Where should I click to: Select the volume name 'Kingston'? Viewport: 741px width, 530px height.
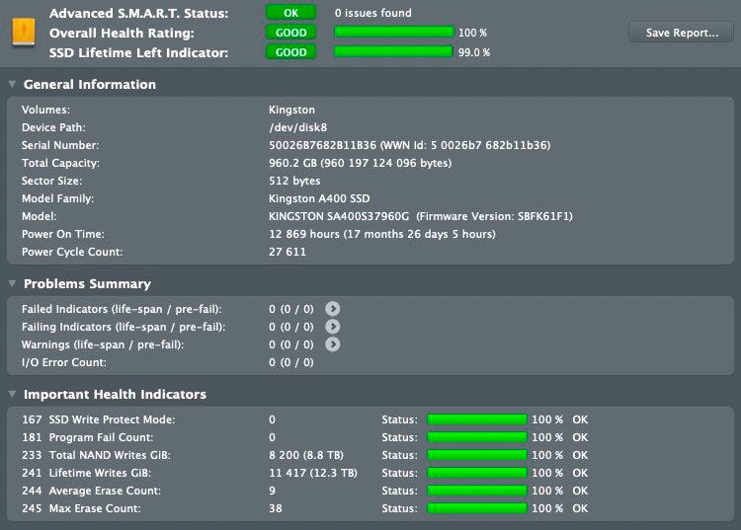(x=291, y=110)
